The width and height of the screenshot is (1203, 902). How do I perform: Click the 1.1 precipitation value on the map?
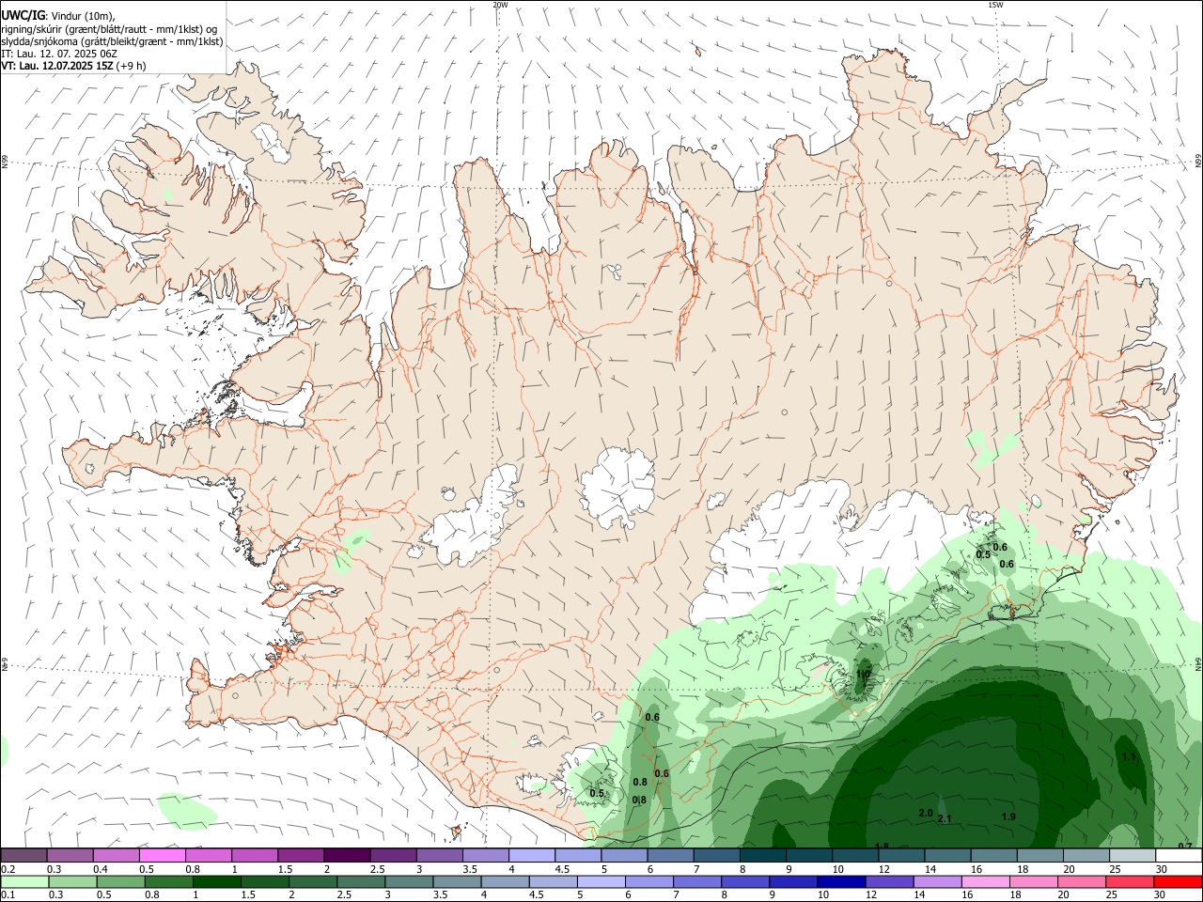tap(1129, 756)
